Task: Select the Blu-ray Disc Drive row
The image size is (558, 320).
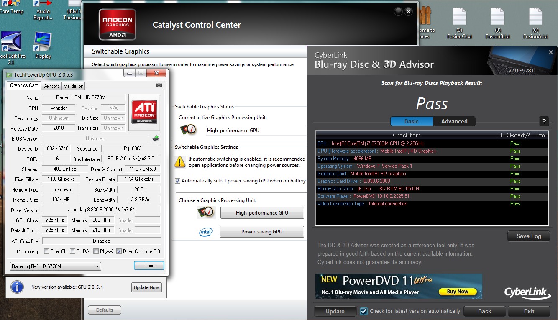Action: pyautogui.click(x=432, y=189)
